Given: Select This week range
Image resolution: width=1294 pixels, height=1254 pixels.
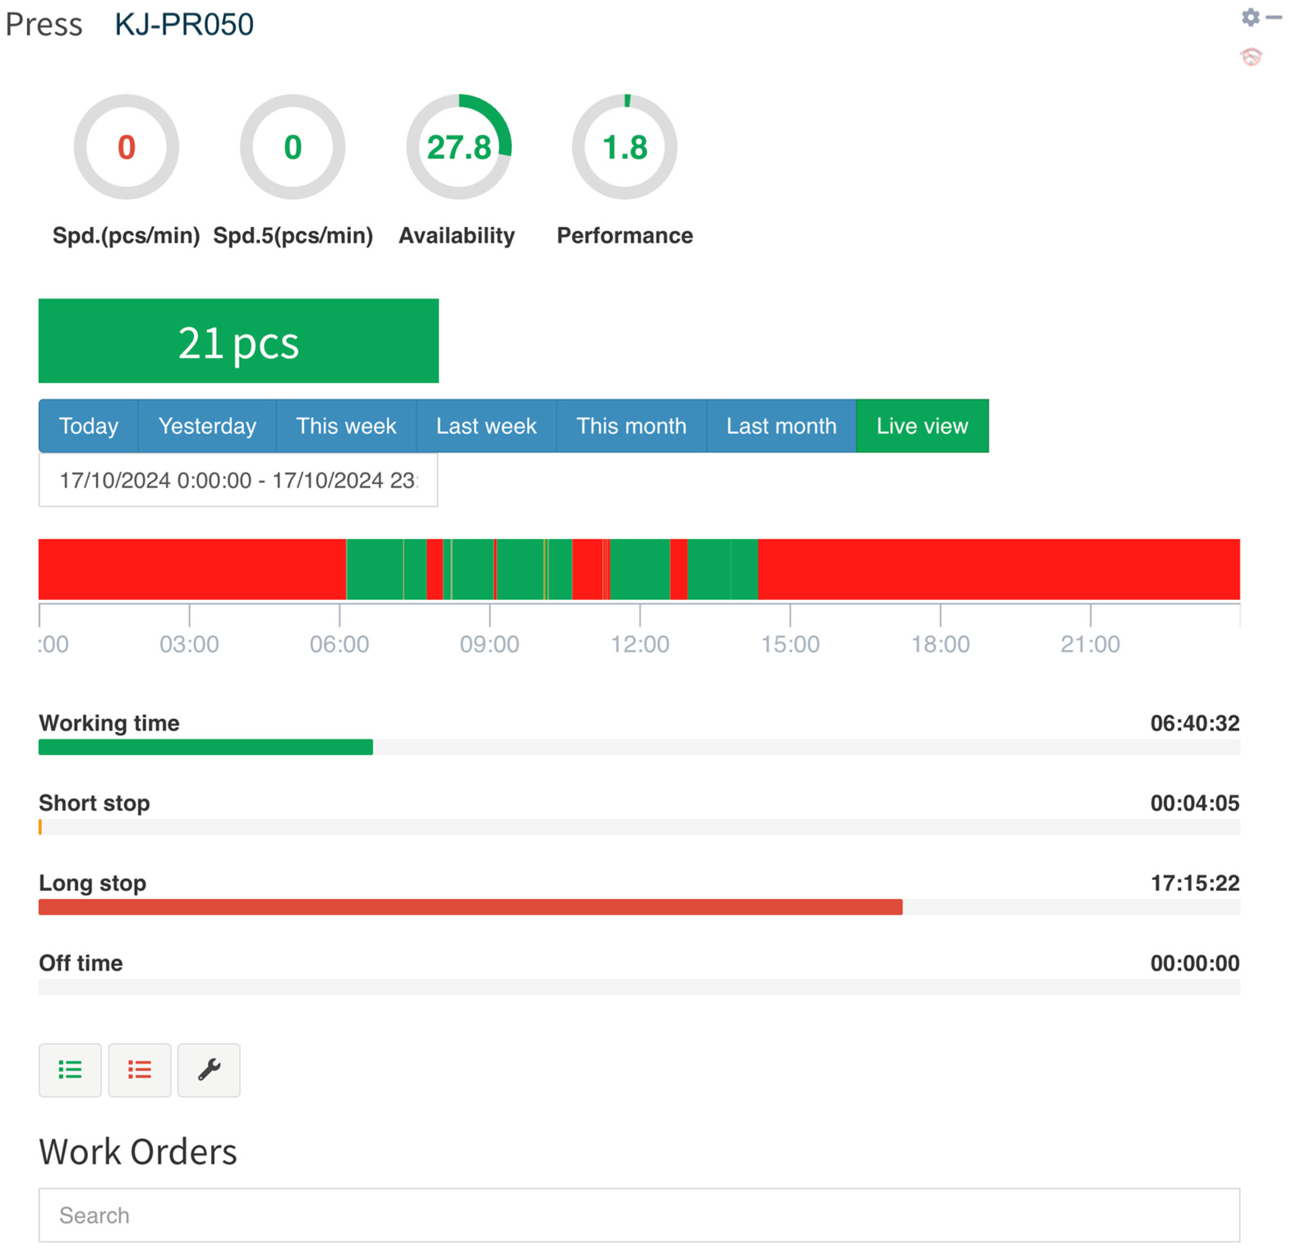Looking at the screenshot, I should point(346,426).
